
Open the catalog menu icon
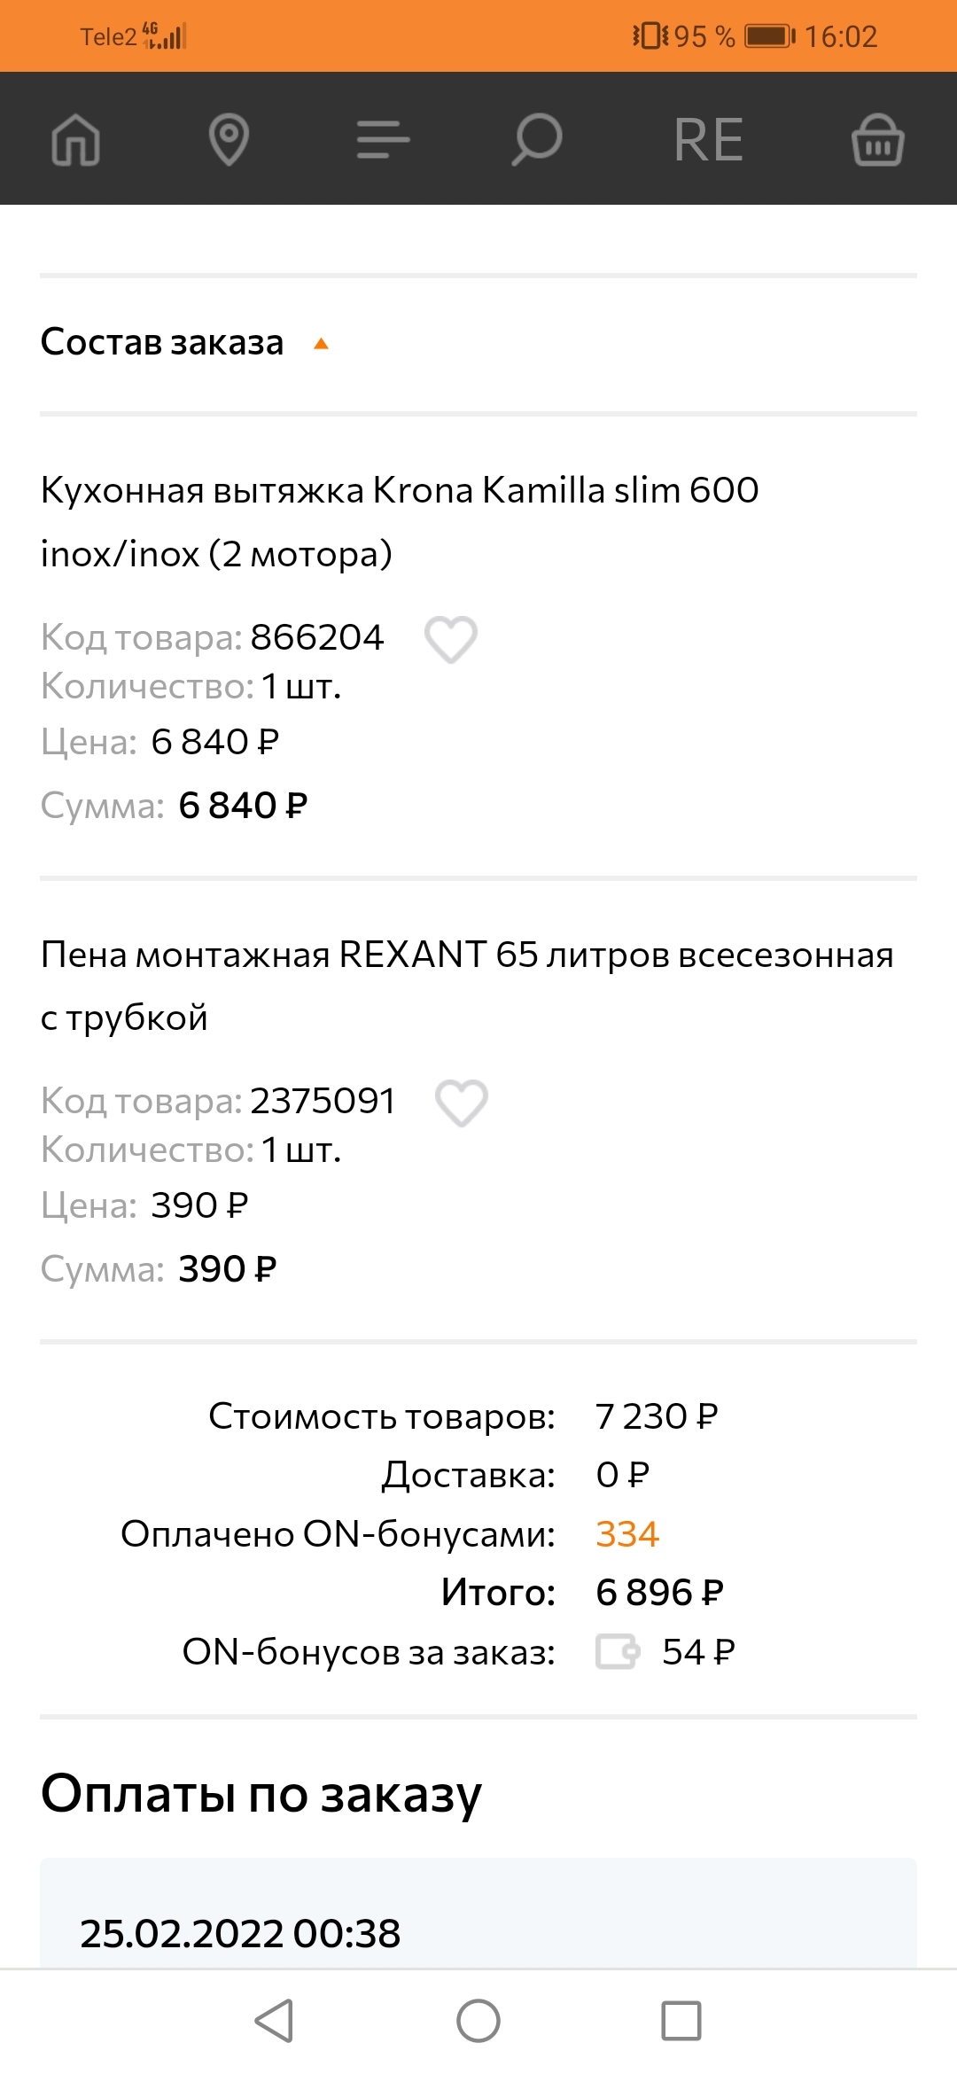tap(383, 140)
